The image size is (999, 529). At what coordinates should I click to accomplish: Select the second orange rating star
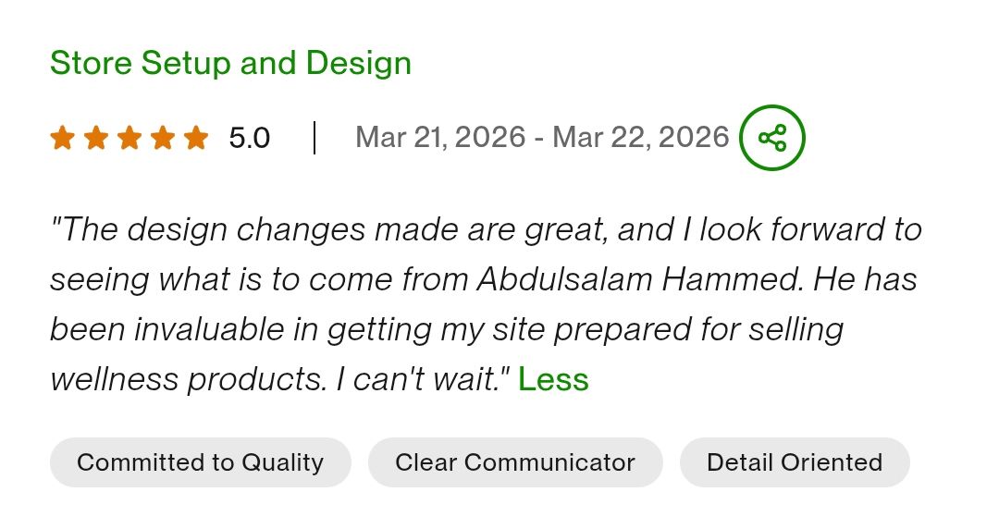pos(96,138)
